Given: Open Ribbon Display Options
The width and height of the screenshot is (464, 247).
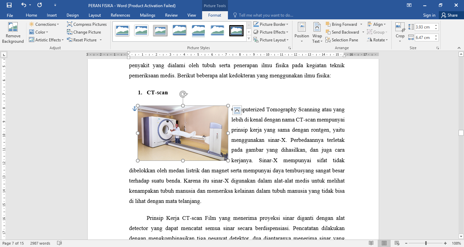Looking at the screenshot, I should click(x=409, y=5).
